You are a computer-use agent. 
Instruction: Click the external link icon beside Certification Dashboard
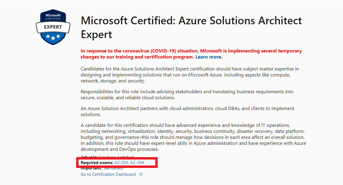pos(141,174)
